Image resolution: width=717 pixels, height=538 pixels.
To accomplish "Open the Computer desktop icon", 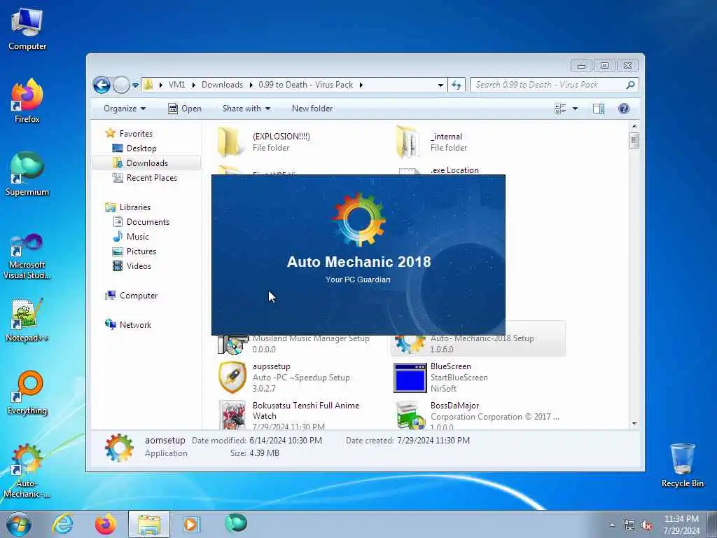I will click(x=27, y=28).
